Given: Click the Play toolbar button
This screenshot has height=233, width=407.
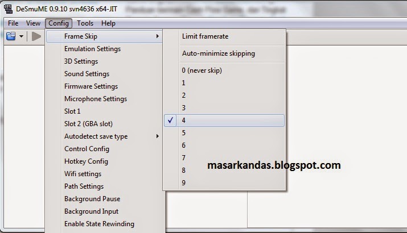Looking at the screenshot, I should pyautogui.click(x=36, y=36).
